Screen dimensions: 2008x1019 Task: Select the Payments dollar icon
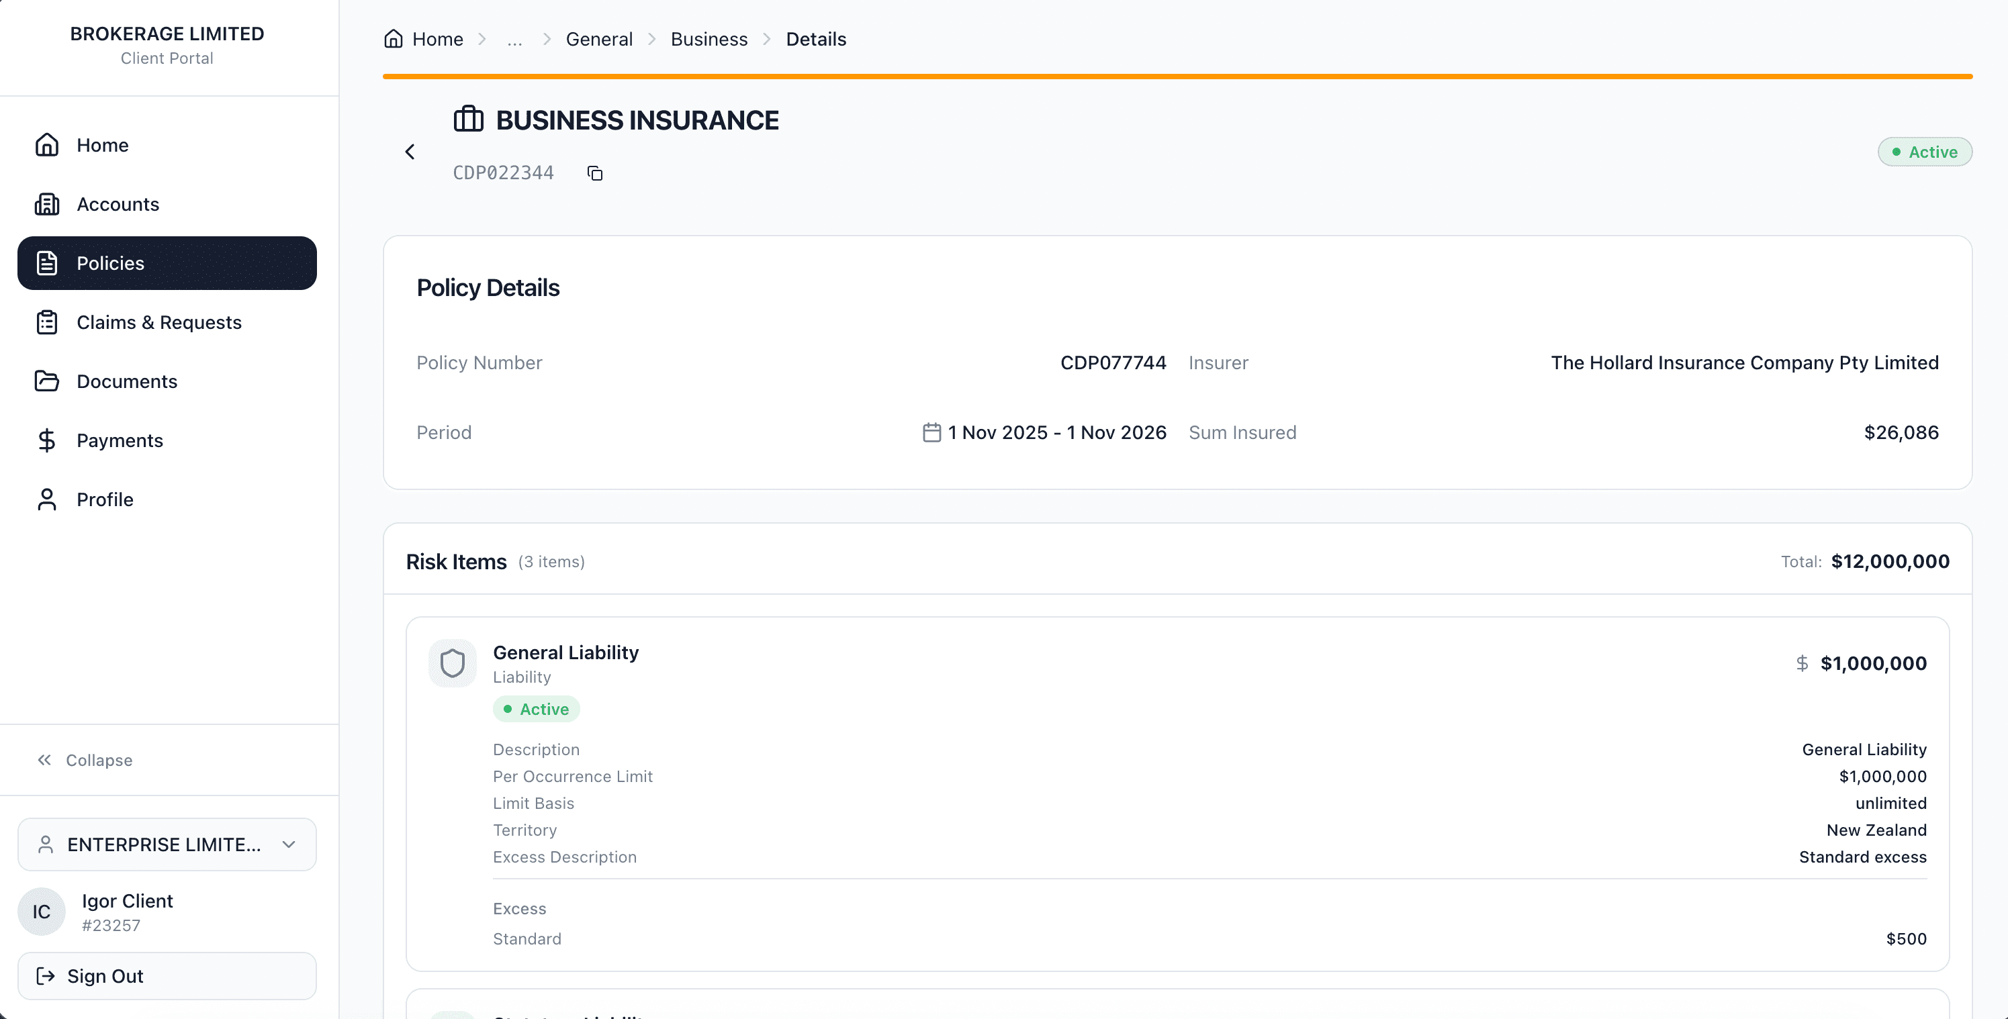click(47, 440)
